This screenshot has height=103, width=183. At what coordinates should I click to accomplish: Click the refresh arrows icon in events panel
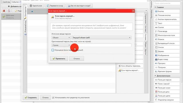click(x=9, y=11)
